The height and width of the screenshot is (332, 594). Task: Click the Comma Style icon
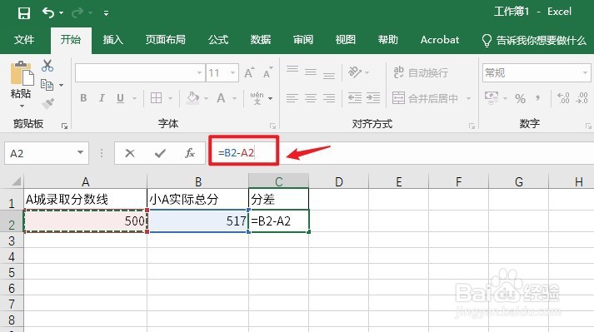point(538,98)
